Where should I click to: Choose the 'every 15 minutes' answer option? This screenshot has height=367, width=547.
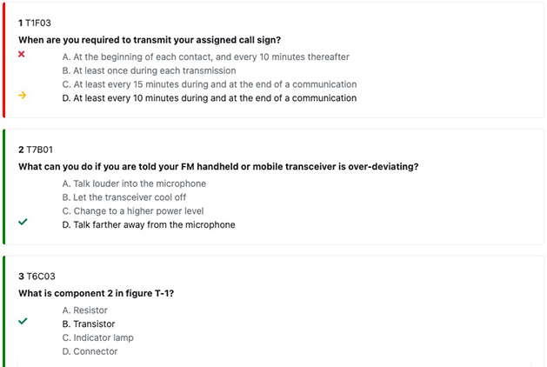(x=210, y=84)
